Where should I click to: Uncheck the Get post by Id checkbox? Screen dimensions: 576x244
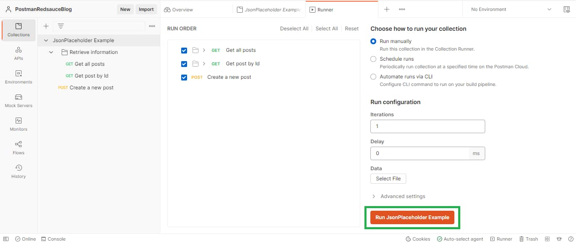click(184, 64)
